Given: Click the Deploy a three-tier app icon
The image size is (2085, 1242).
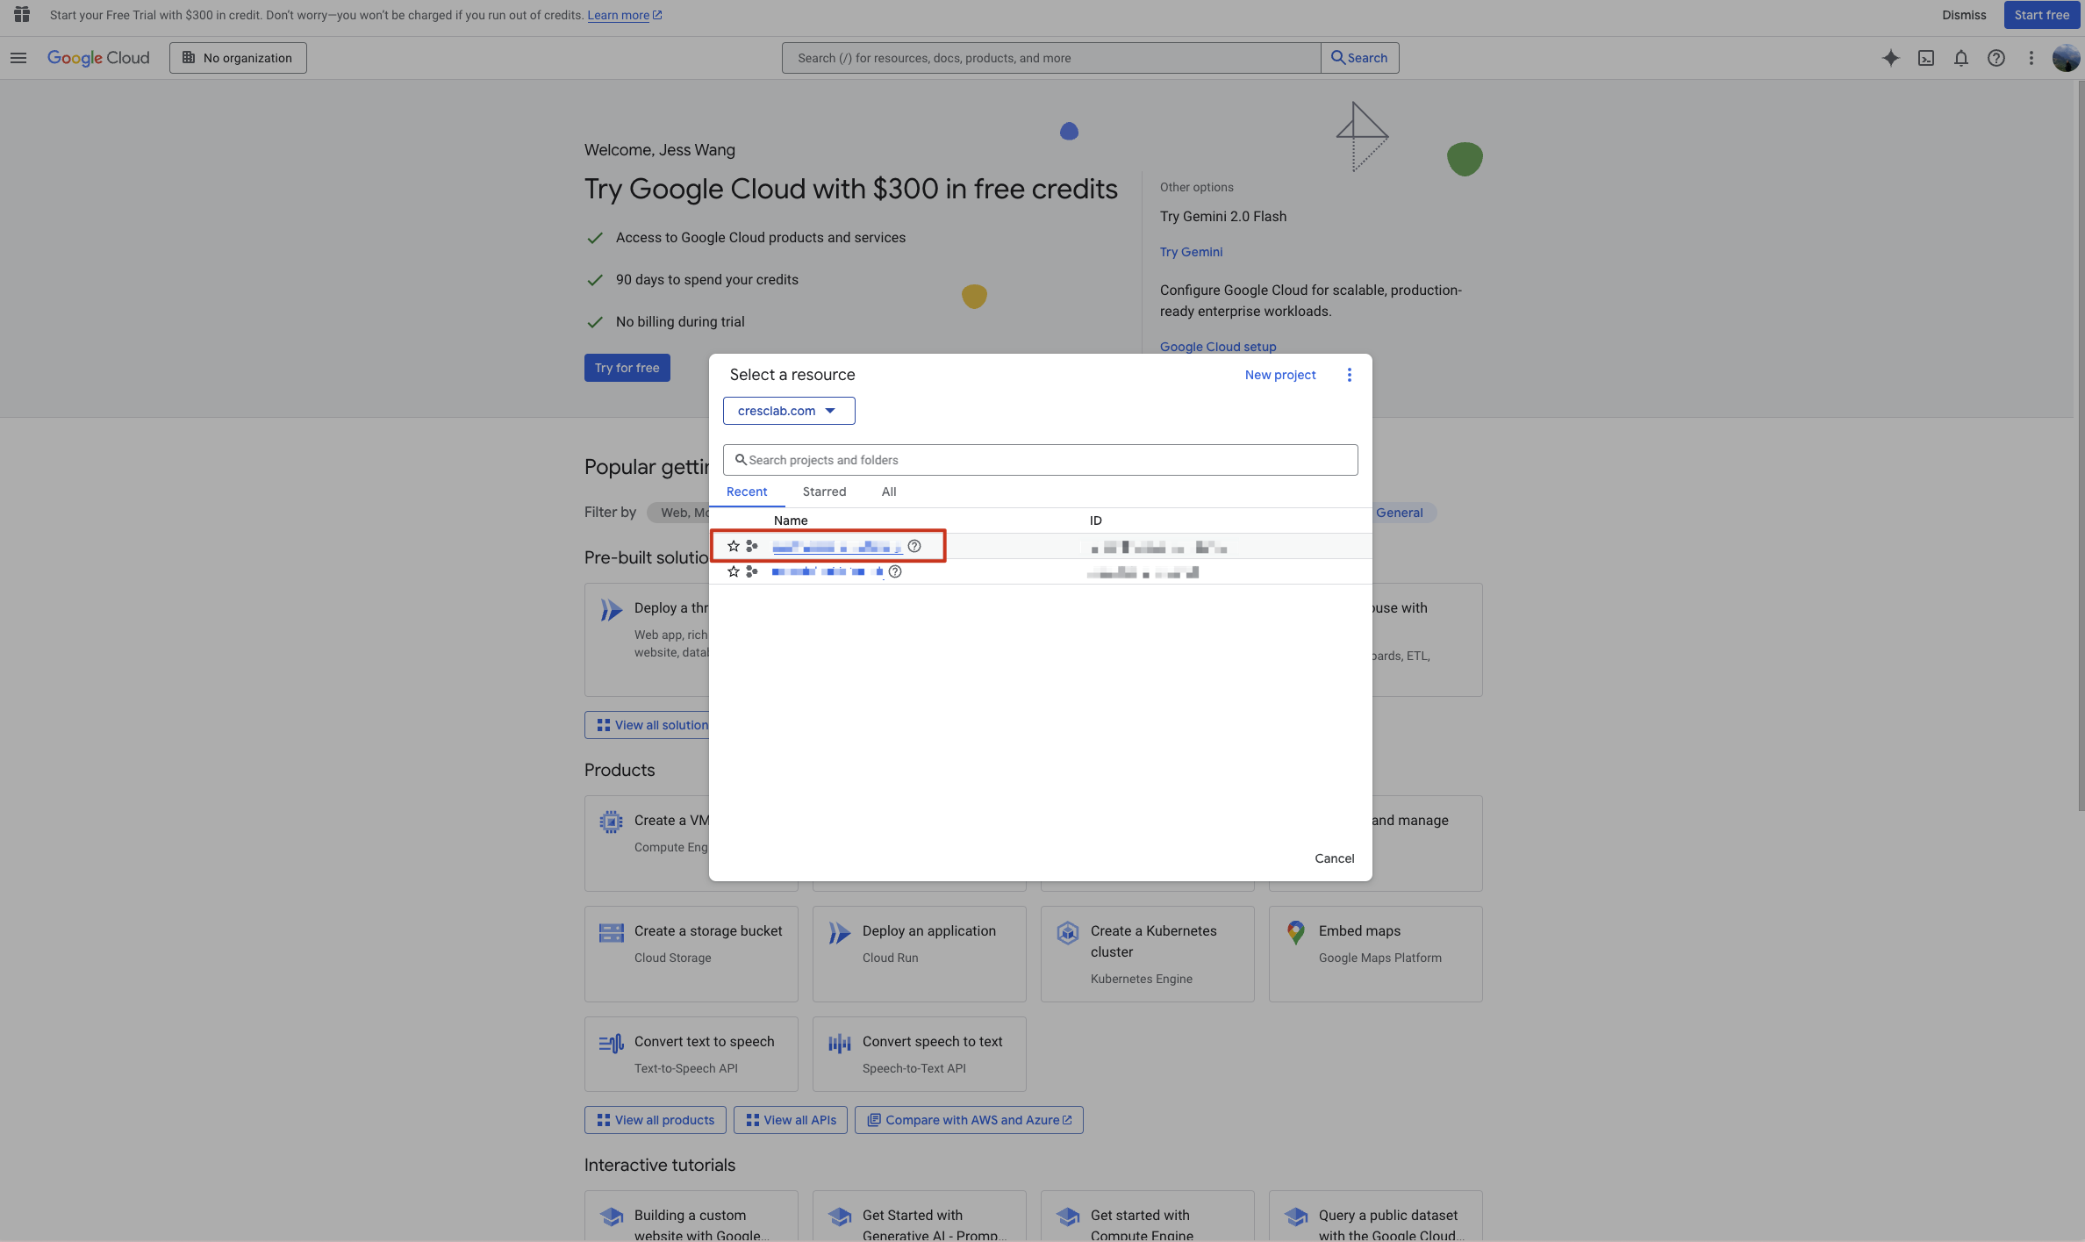Looking at the screenshot, I should pos(612,609).
